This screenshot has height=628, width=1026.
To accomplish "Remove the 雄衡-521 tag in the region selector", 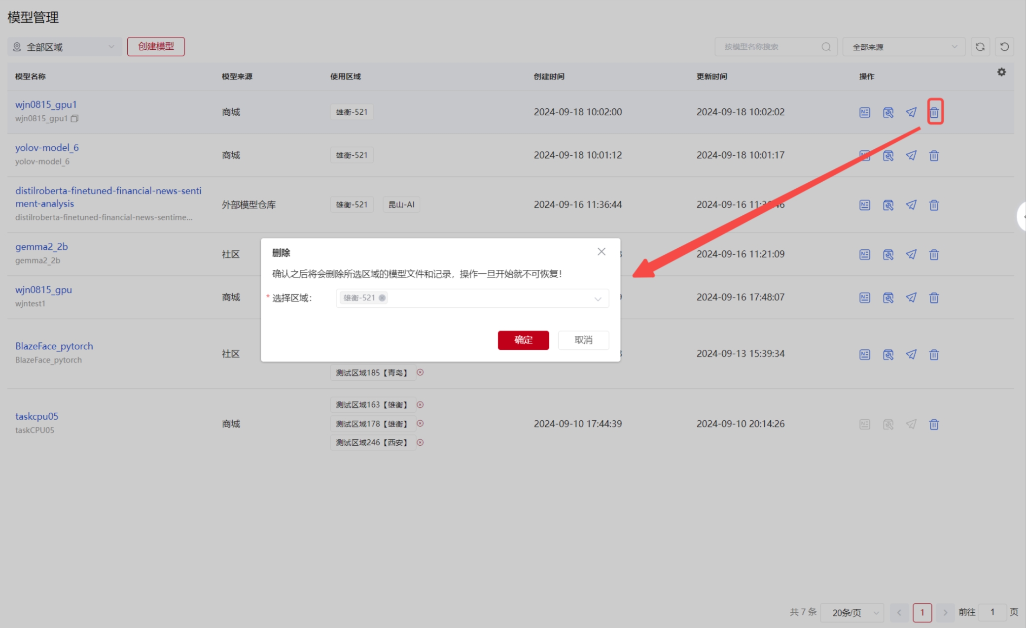I will click(x=382, y=297).
